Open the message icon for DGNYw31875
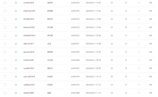The width and height of the screenshot is (158, 97). click(x=126, y=11)
